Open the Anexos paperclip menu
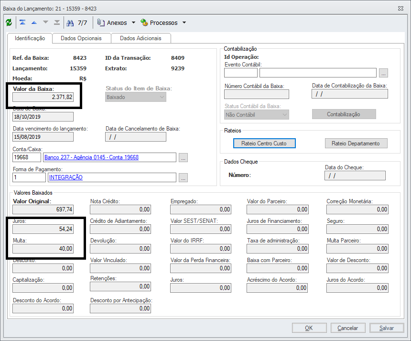 tap(112, 23)
